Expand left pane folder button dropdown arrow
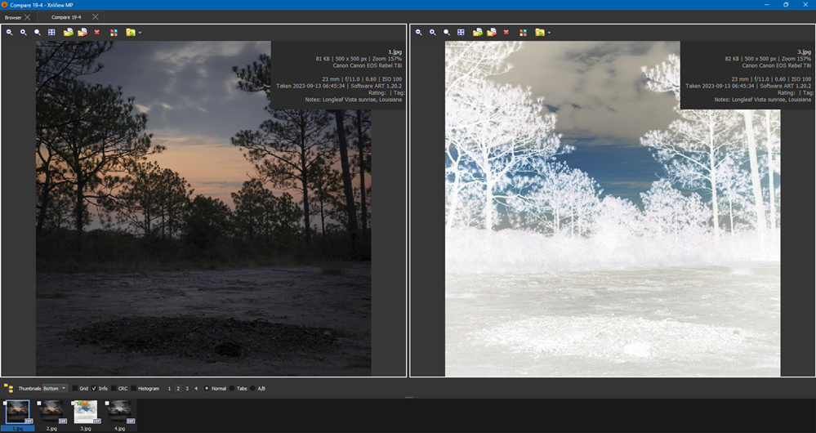Screen dimensions: 816x433 [140, 33]
